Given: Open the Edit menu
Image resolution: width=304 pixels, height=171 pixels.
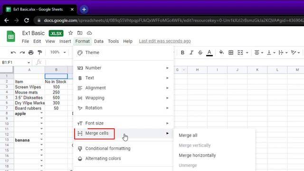Looking at the screenshot, I should point(37,41).
